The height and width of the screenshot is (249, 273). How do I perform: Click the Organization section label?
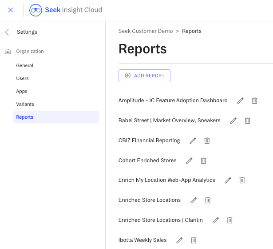pyautogui.click(x=30, y=52)
